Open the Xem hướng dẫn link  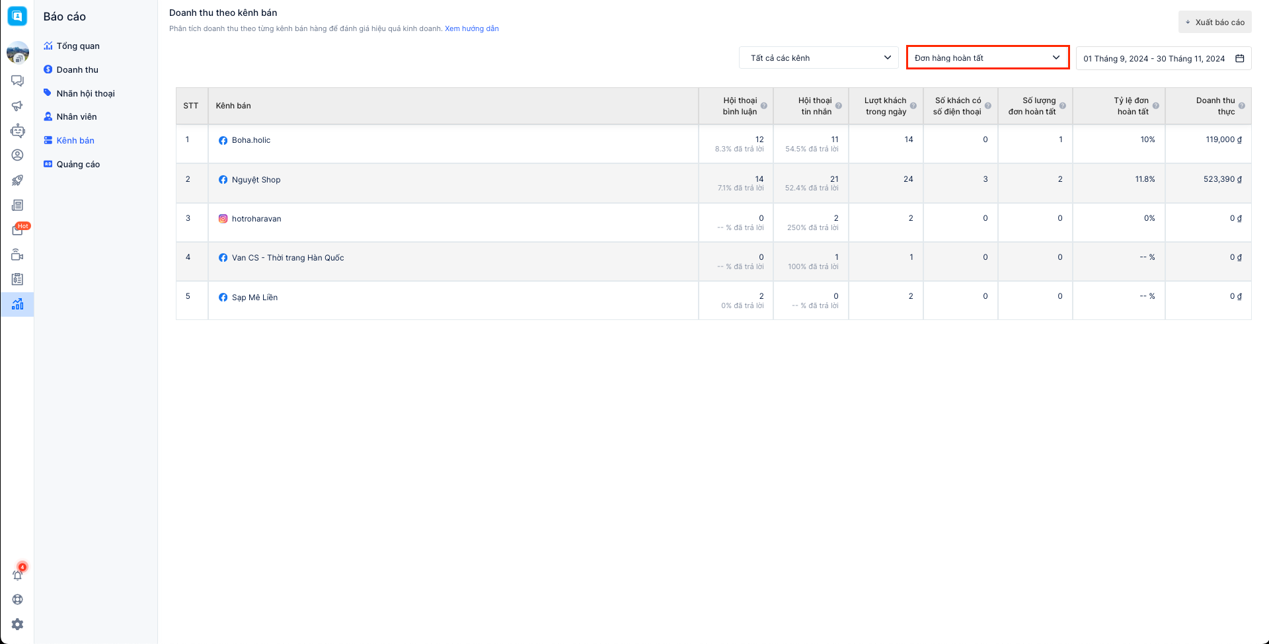471,28
